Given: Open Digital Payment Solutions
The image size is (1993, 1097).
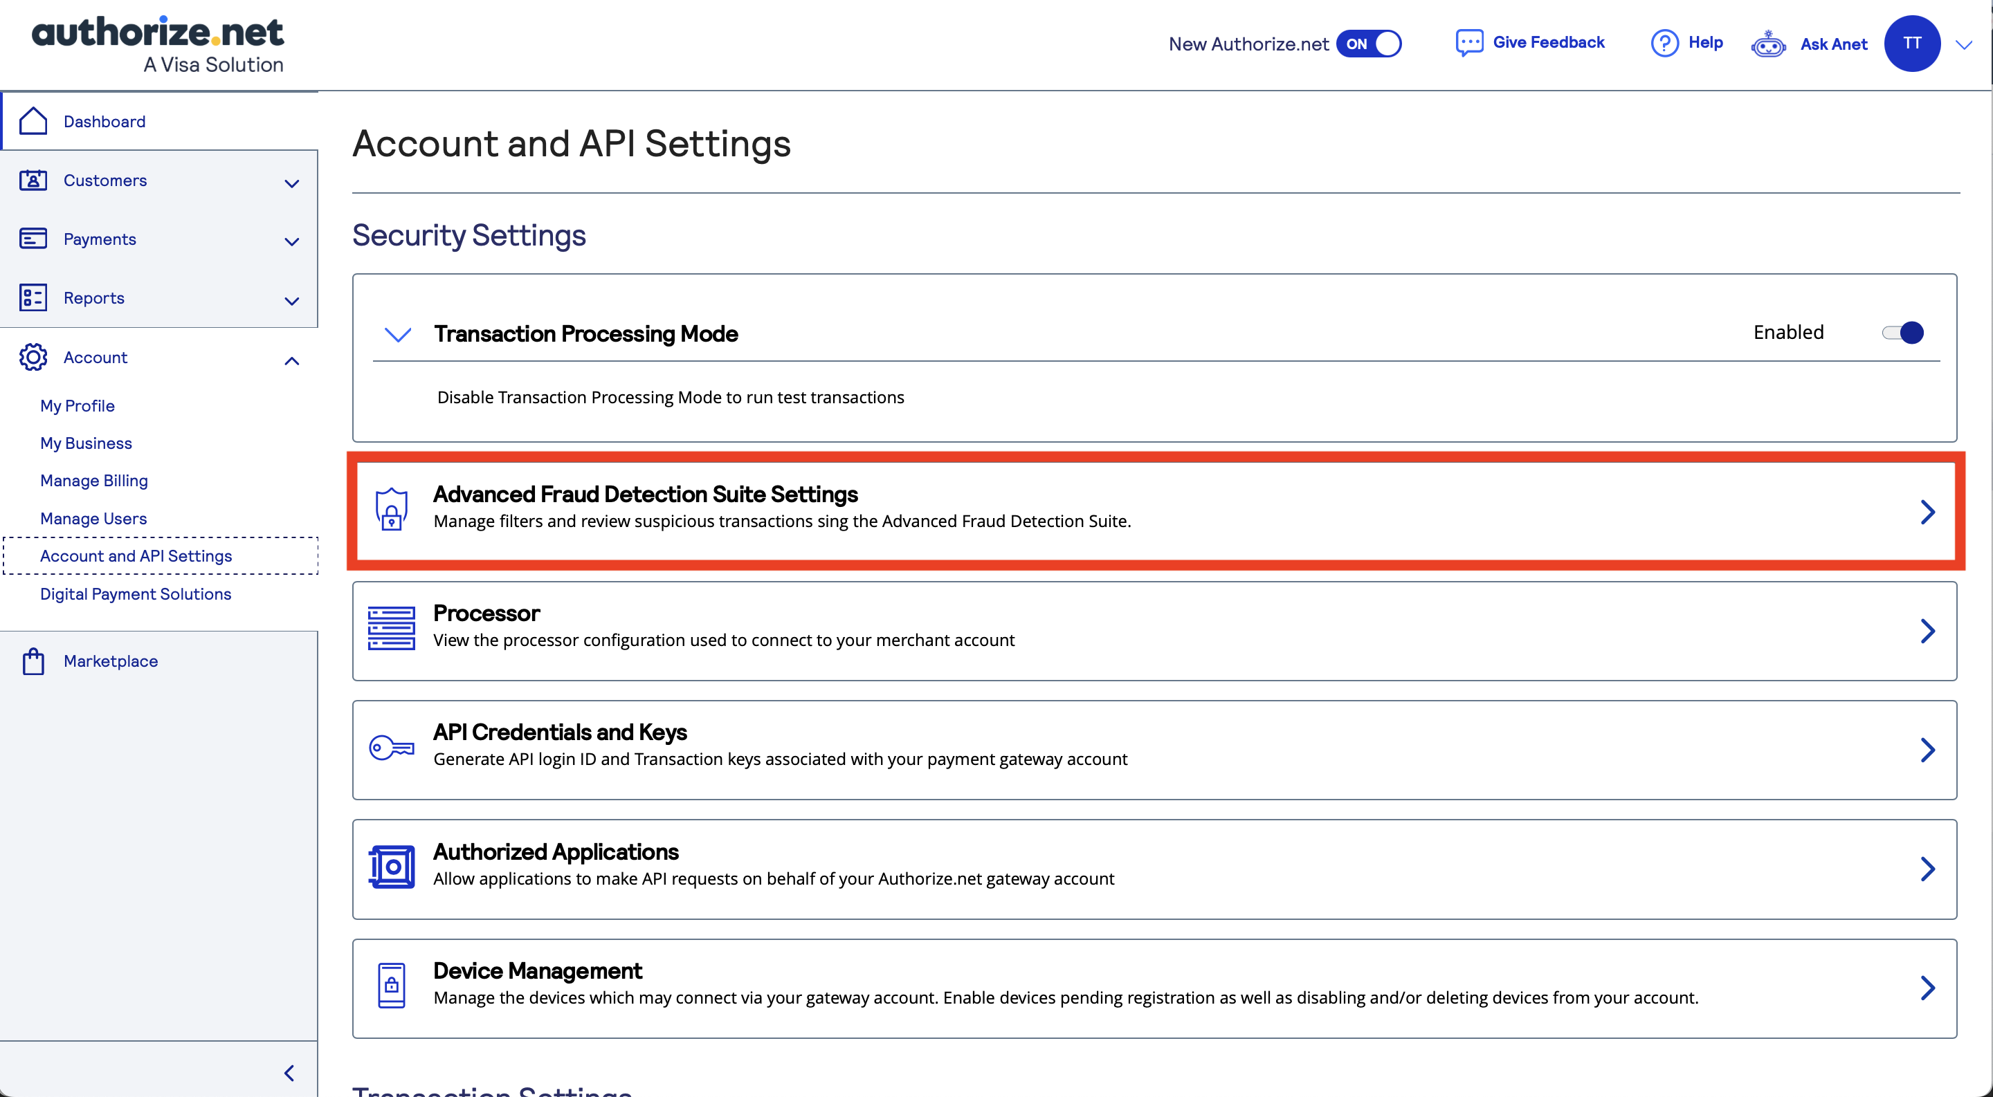Looking at the screenshot, I should pos(136,593).
